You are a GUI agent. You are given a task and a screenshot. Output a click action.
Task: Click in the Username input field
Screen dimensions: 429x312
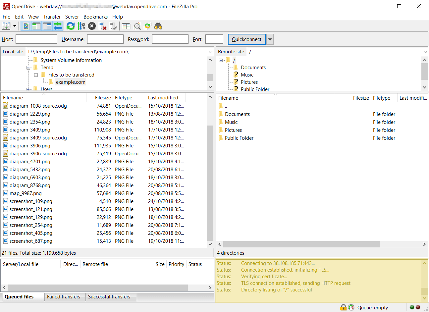(x=105, y=39)
